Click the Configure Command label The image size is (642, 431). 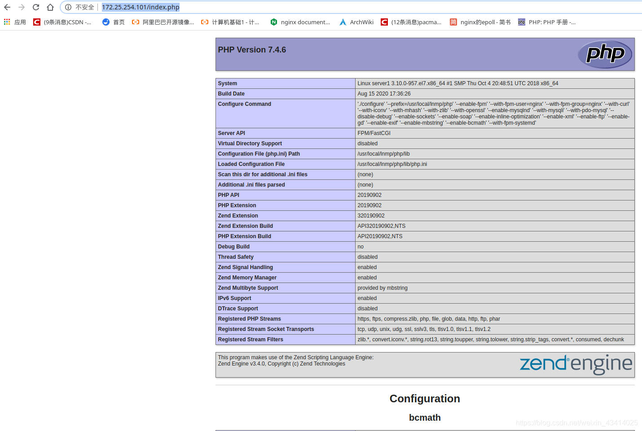pyautogui.click(x=244, y=104)
